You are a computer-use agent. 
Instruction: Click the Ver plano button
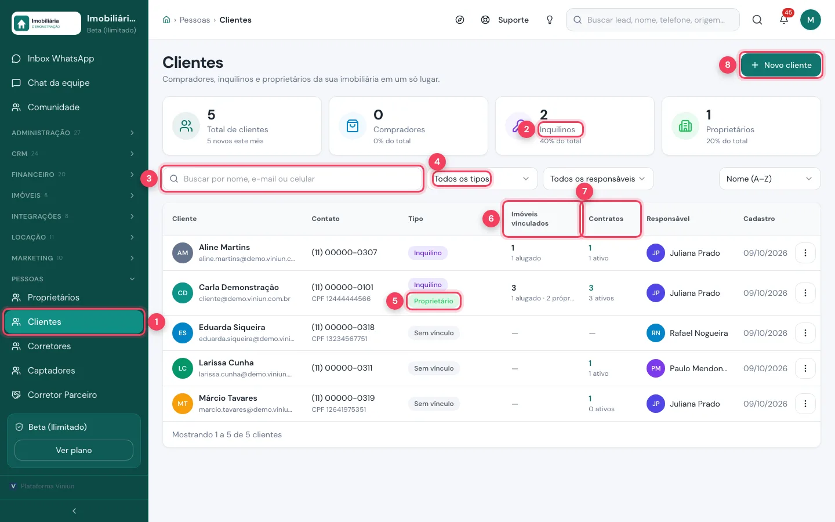tap(74, 450)
